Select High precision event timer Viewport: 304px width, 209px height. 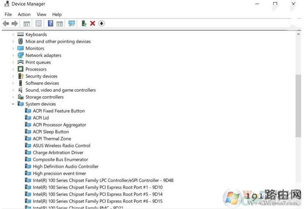click(x=59, y=173)
